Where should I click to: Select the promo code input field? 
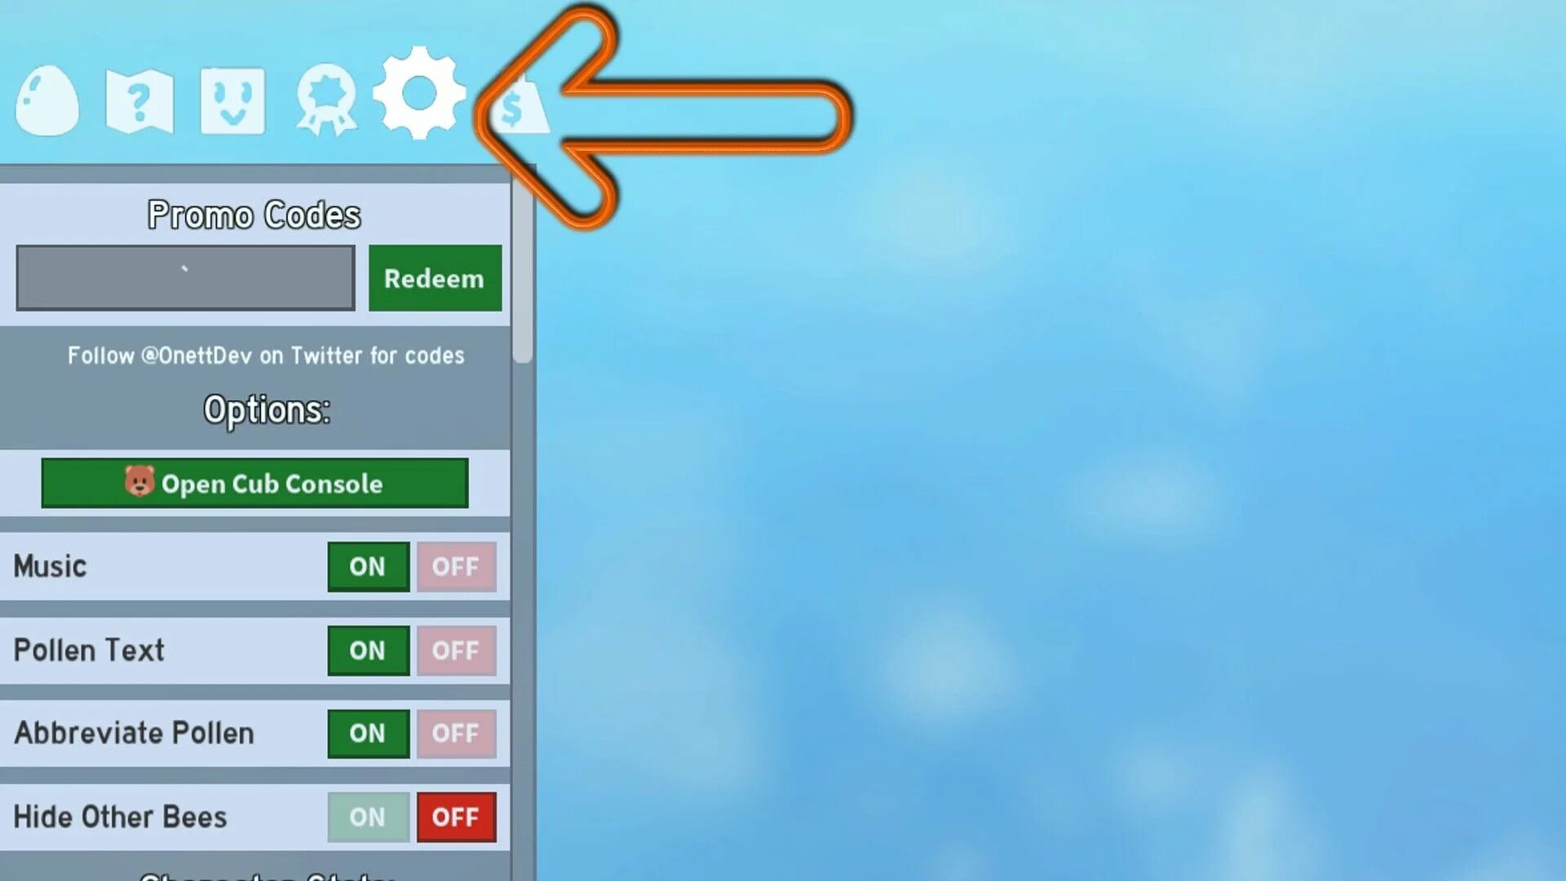tap(184, 277)
